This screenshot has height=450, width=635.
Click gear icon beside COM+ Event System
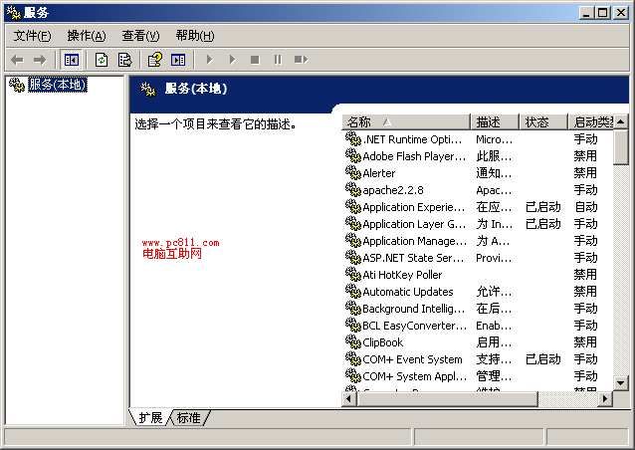pyautogui.click(x=352, y=358)
